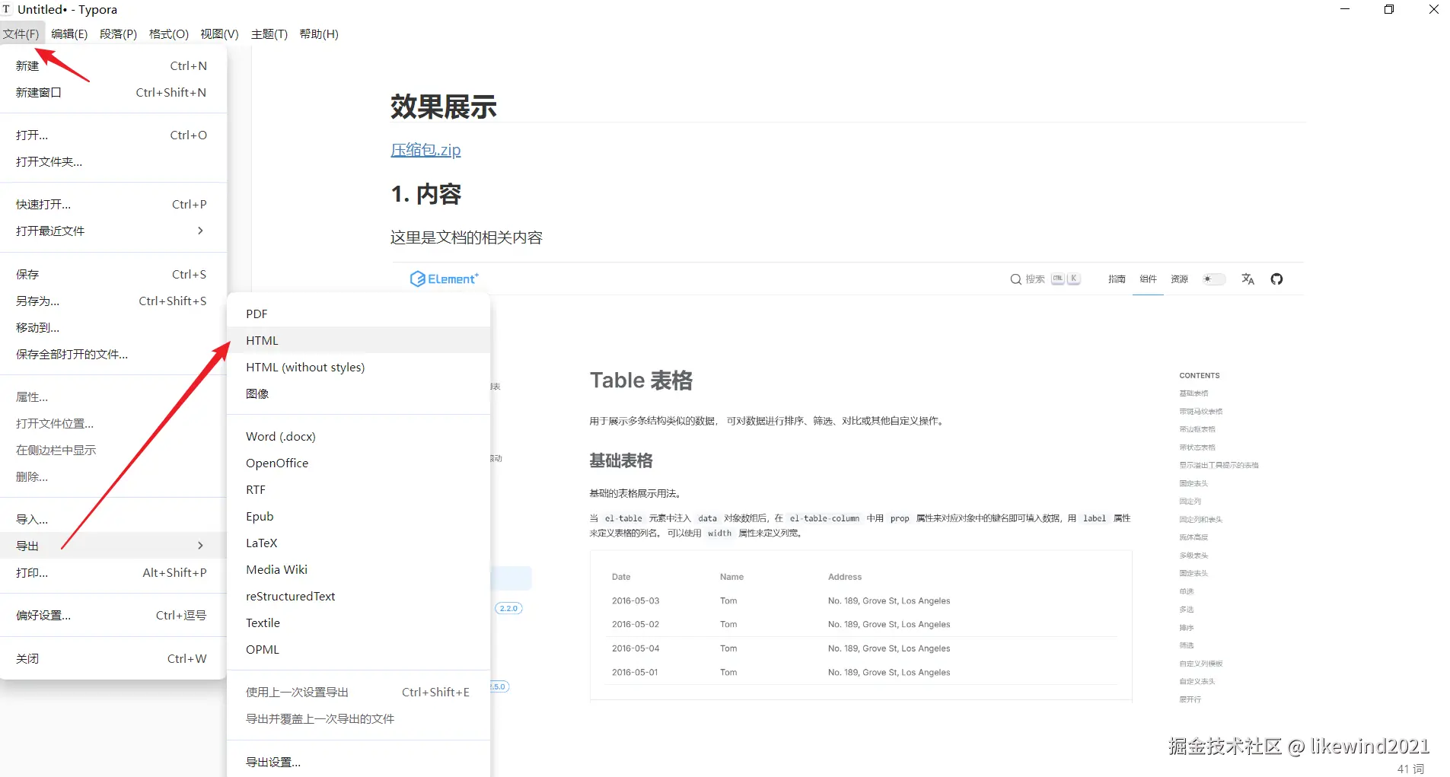The image size is (1450, 777).
Task: Export as 图像
Action: click(x=359, y=394)
